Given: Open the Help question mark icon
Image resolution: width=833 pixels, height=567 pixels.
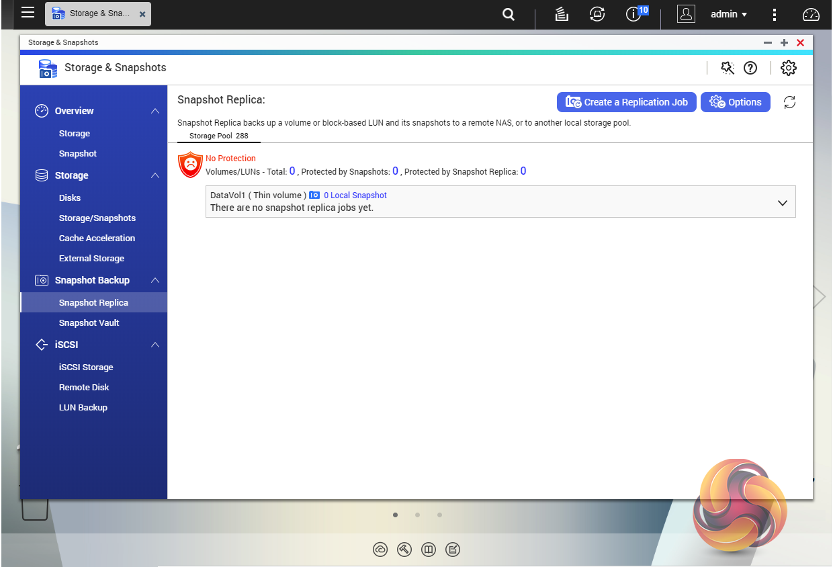Looking at the screenshot, I should (x=750, y=68).
